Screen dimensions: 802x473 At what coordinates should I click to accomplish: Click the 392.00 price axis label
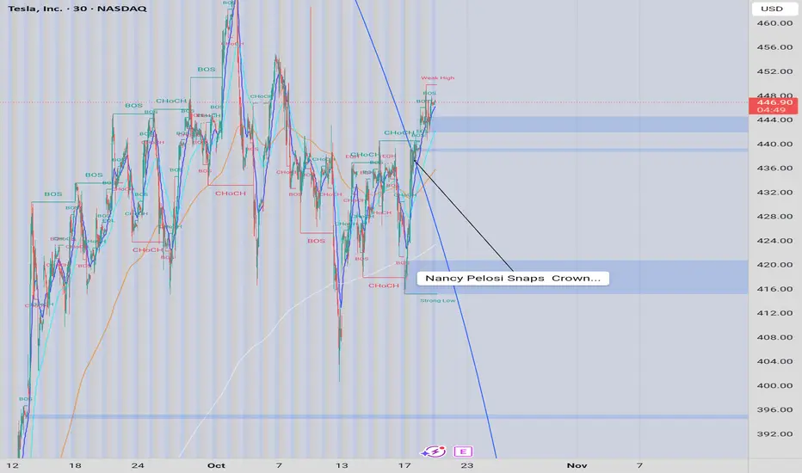pos(774,433)
